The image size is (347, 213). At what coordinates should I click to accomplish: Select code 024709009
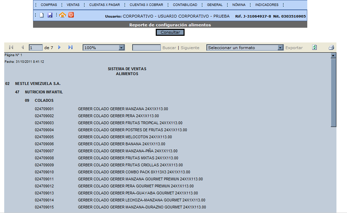coord(44,165)
